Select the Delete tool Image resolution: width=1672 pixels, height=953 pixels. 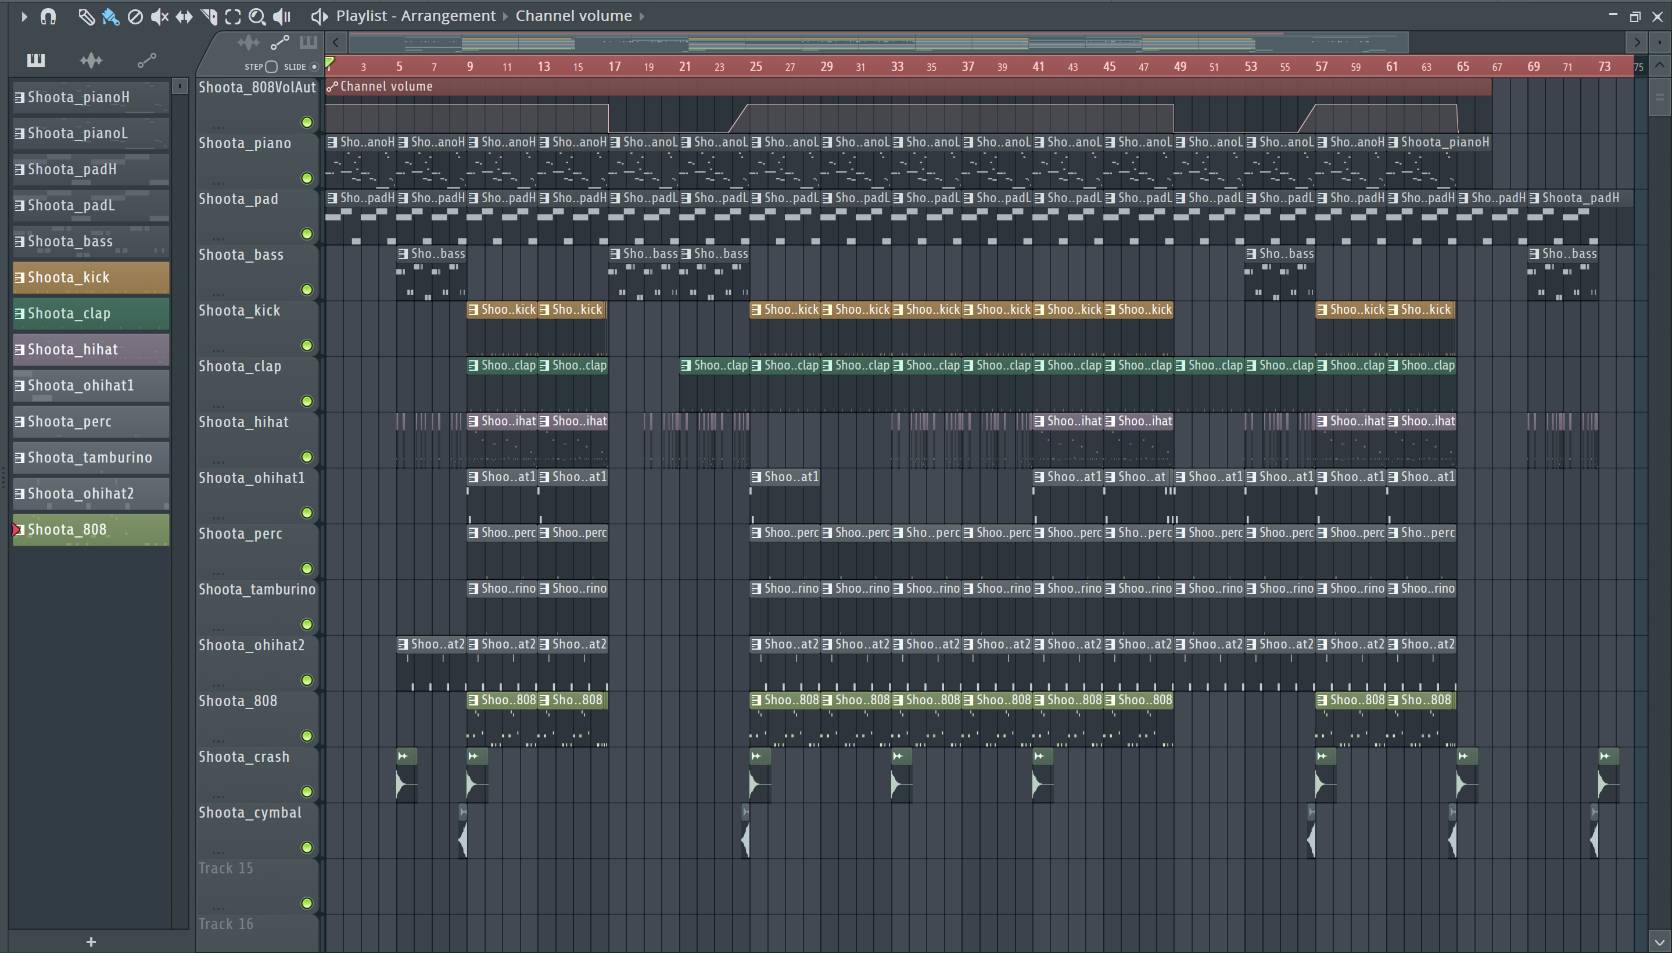(135, 16)
